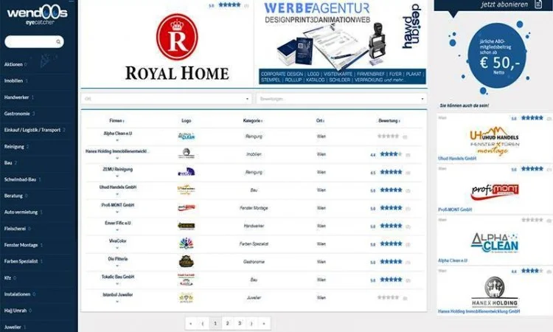This screenshot has height=332, width=553.
Task: Open the Ort filter dropdown
Action: (166, 99)
